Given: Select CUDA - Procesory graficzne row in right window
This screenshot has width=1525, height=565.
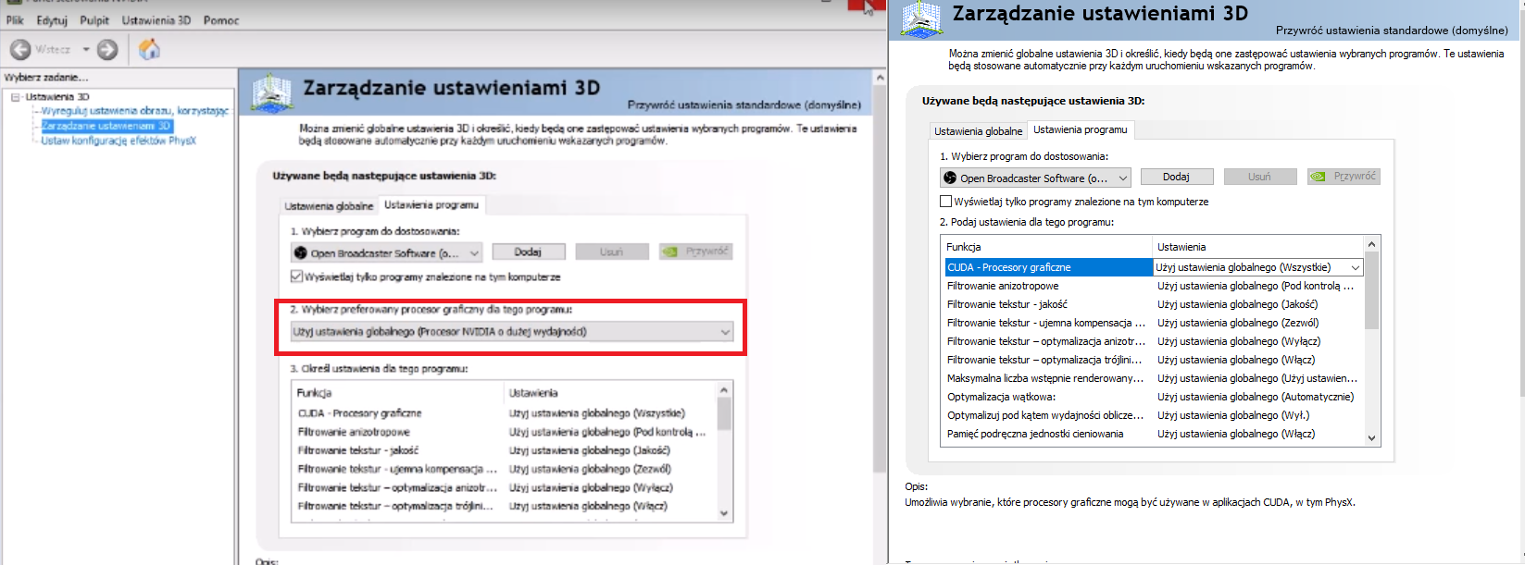Looking at the screenshot, I should point(1154,267).
